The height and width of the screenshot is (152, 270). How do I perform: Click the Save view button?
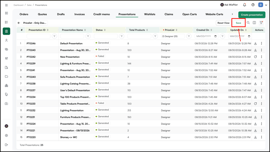tap(239, 23)
